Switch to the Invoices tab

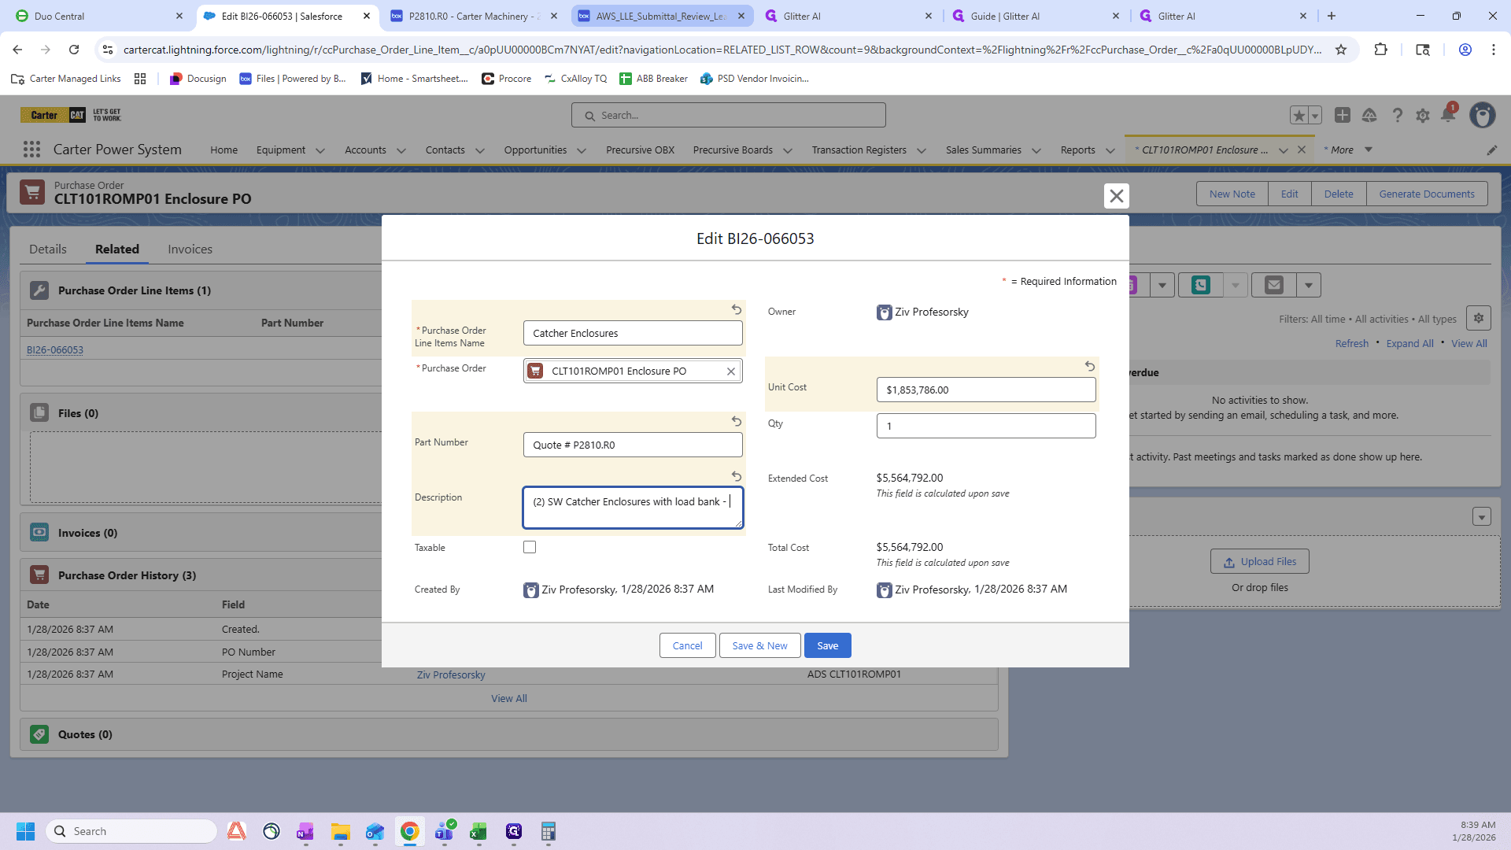point(190,249)
